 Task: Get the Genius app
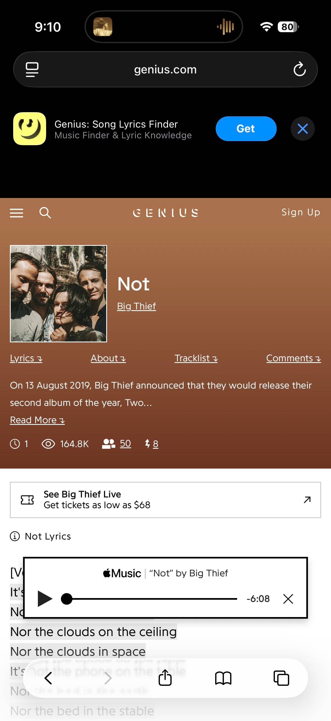(x=246, y=129)
